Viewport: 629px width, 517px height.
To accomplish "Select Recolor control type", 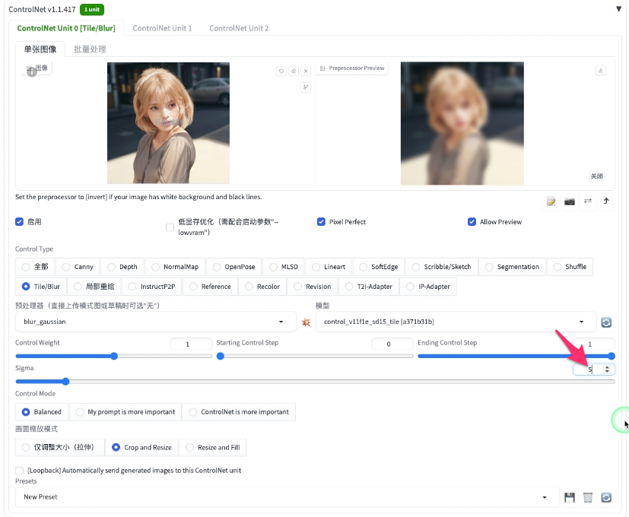I will pos(262,287).
